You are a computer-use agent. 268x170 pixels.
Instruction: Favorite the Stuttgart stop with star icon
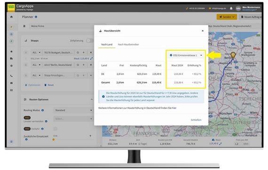point(78,52)
